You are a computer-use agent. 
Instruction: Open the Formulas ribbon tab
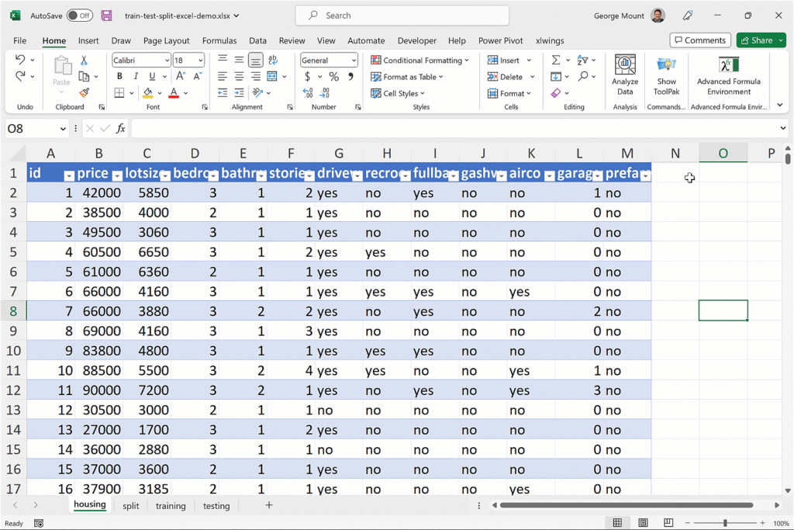[219, 40]
